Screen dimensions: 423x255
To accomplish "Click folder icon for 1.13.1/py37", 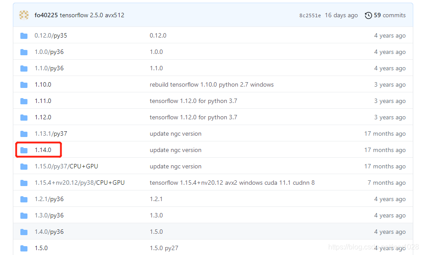I will point(24,134).
